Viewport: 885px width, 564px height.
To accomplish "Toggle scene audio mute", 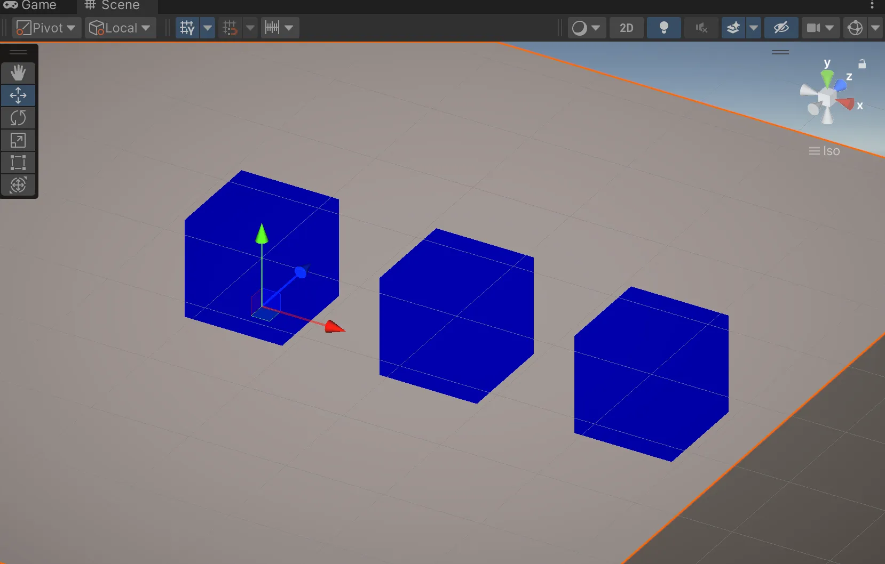I will [701, 28].
